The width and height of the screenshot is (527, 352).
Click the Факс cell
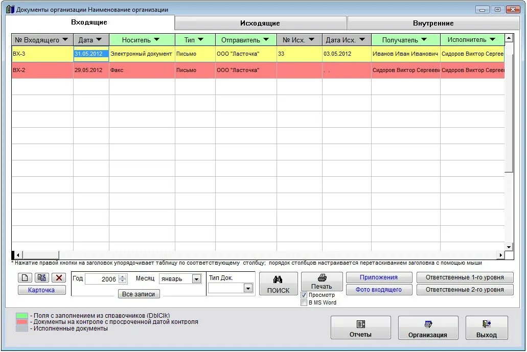(142, 70)
